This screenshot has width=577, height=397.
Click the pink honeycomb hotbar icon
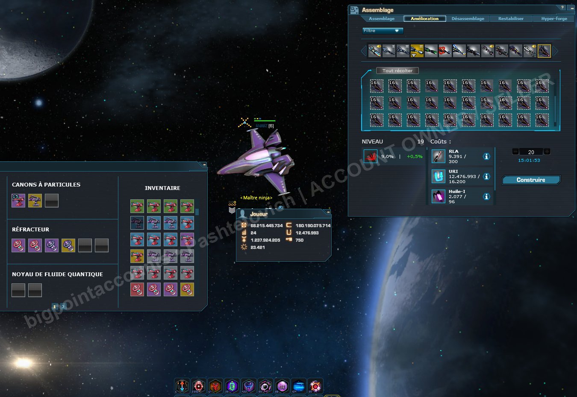(x=282, y=386)
